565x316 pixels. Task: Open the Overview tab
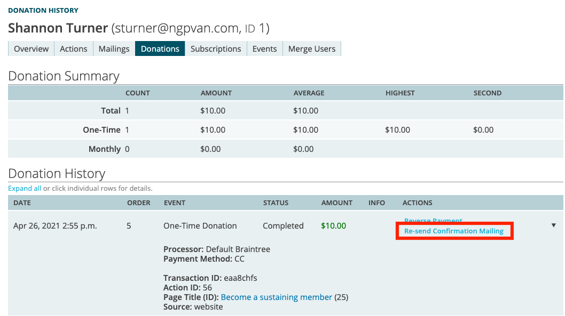pos(31,48)
